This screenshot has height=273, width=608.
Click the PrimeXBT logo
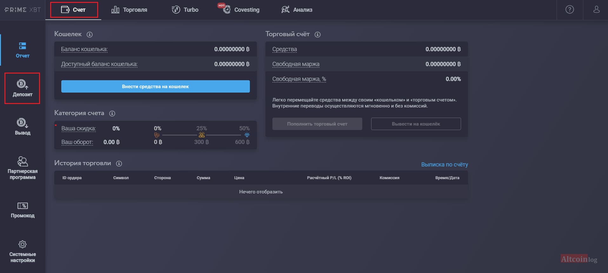23,10
